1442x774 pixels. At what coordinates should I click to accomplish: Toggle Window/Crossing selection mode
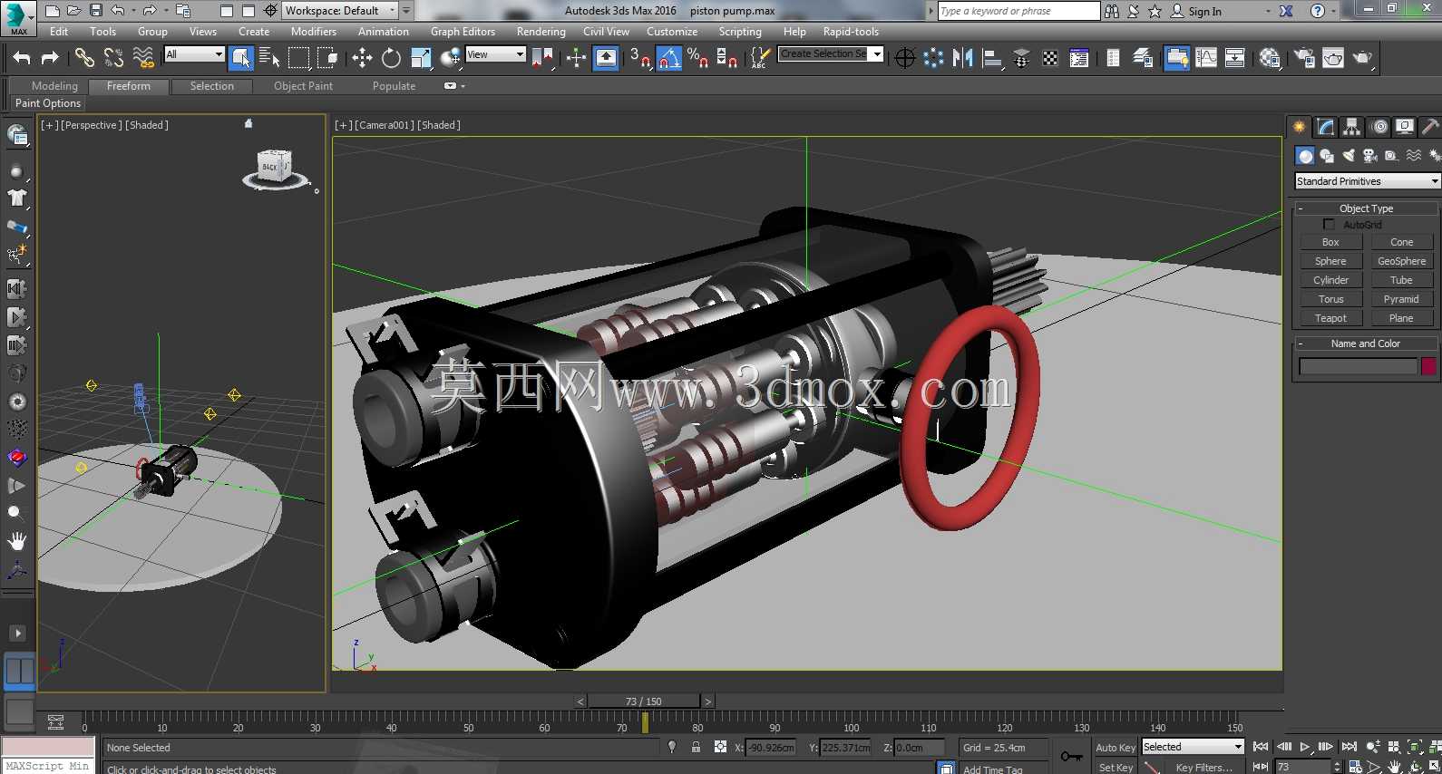pos(328,58)
